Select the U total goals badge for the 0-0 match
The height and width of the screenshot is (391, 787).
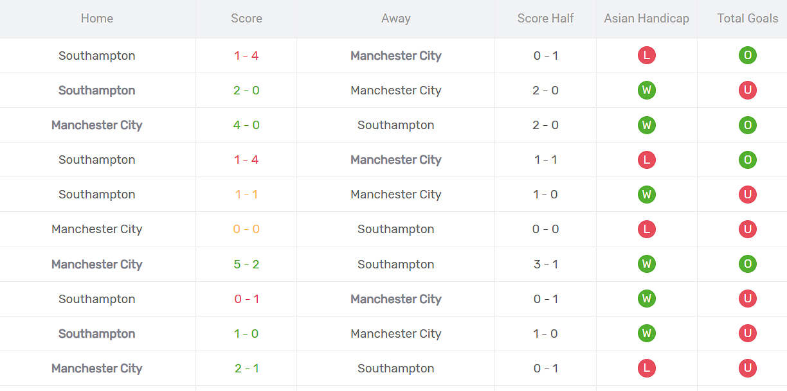point(747,229)
